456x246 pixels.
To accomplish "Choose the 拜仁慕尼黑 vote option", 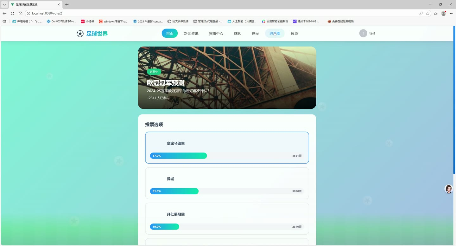I will (x=227, y=219).
